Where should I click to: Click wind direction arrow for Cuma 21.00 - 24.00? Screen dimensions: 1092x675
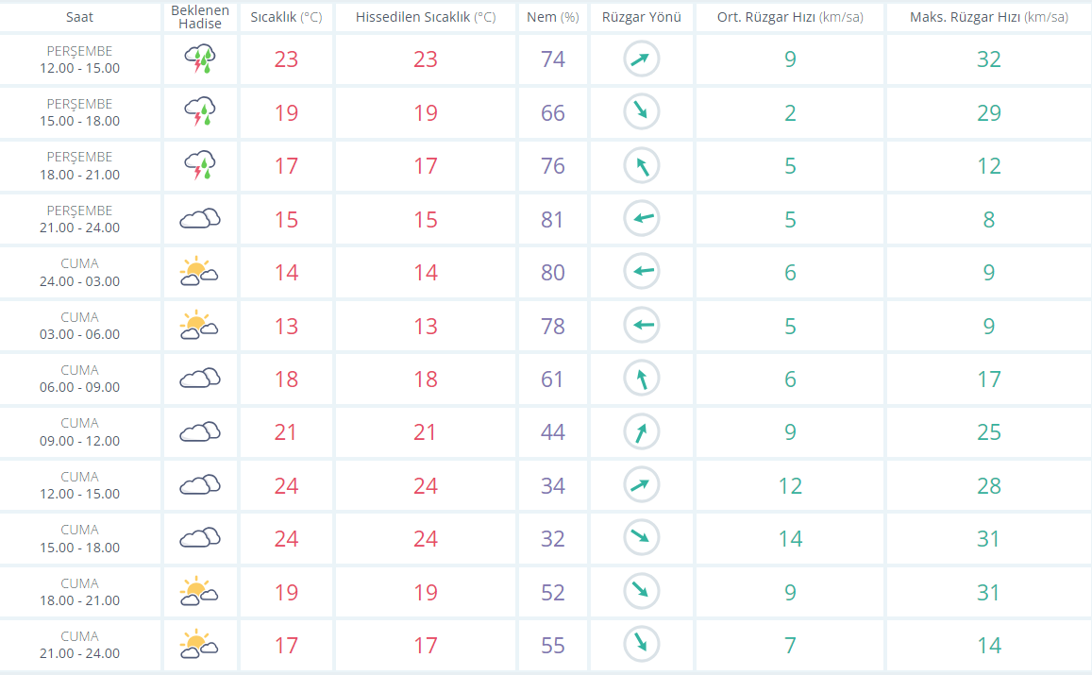coord(642,644)
